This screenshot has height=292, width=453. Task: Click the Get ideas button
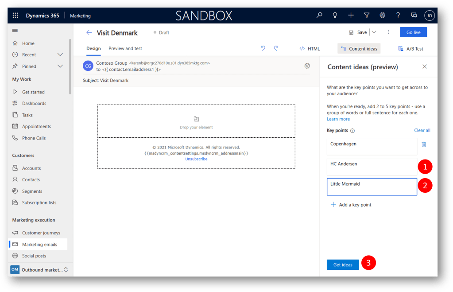[x=343, y=265]
